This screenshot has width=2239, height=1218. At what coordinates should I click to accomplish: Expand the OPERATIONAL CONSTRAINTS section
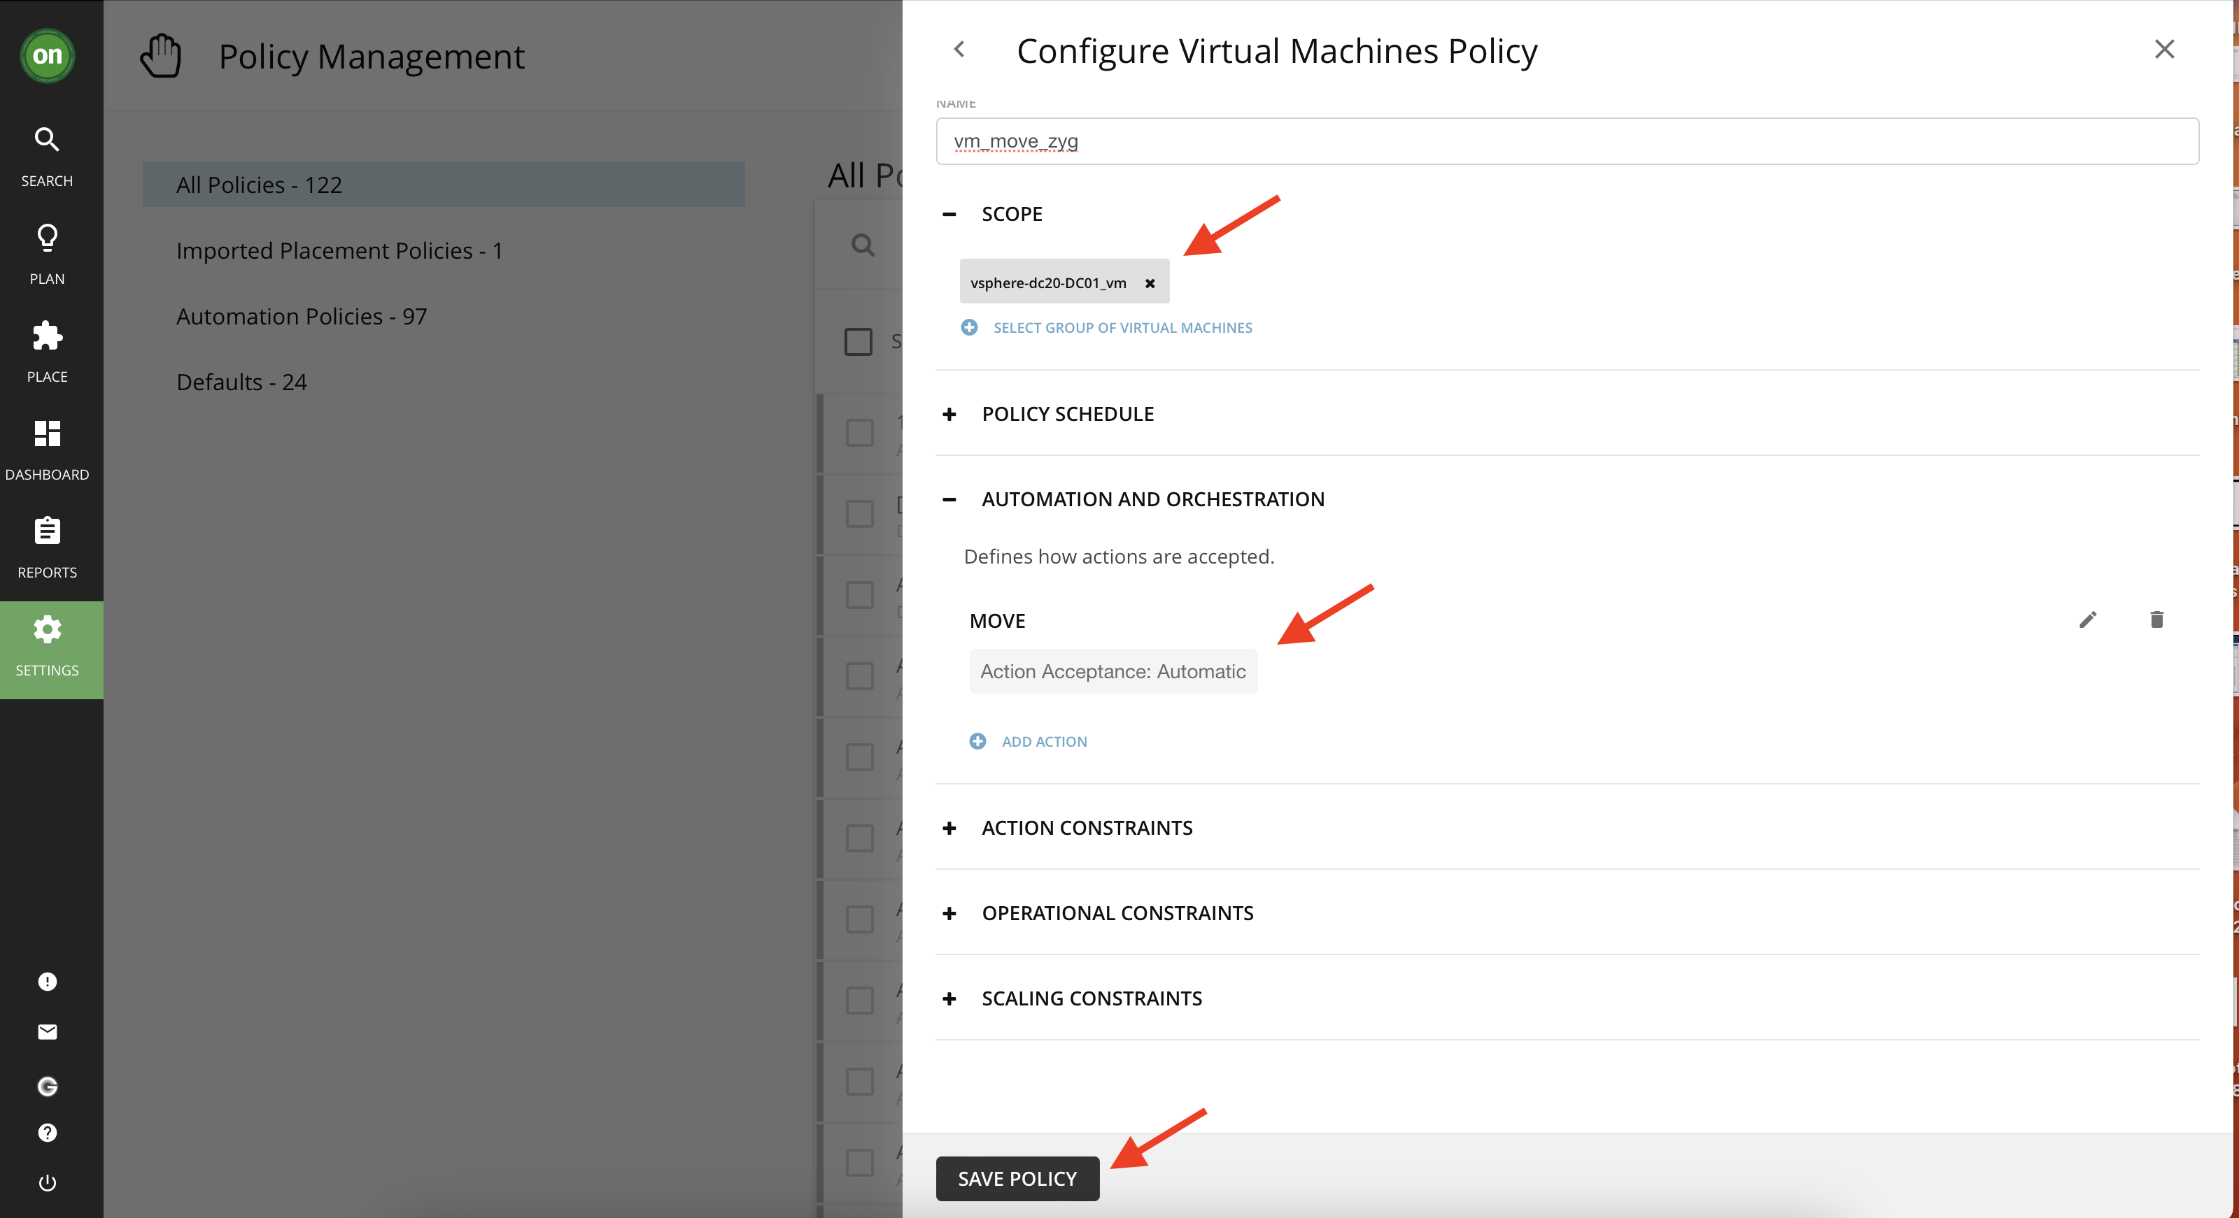pos(949,913)
